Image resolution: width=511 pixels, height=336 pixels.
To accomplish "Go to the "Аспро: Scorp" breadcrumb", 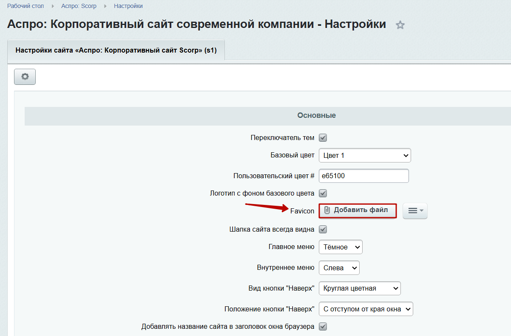I will [79, 6].
